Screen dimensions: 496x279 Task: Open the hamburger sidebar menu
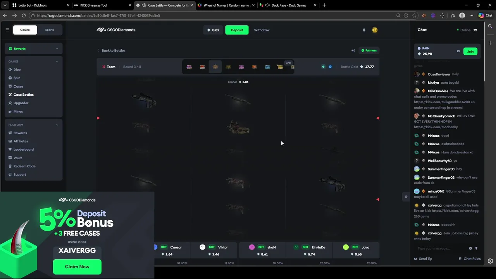point(7,30)
